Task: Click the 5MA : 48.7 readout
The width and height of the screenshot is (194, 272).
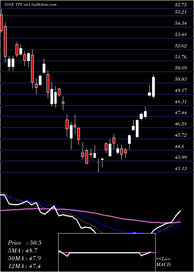Action: tap(23, 251)
